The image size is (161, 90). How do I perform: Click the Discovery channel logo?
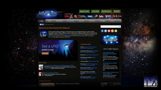pyautogui.click(x=108, y=16)
